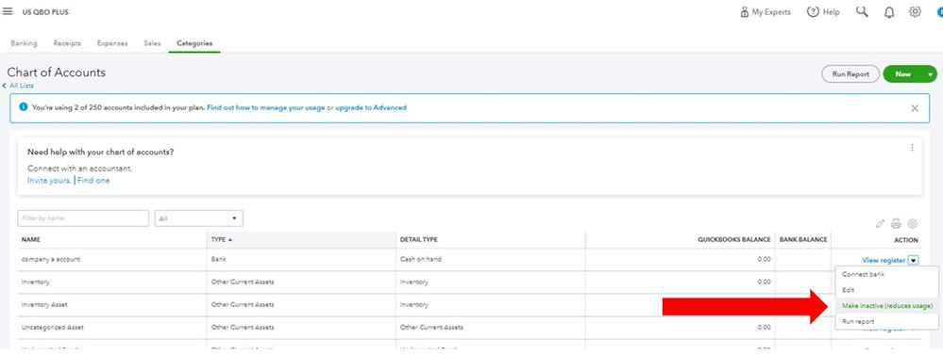Click View register for company a account
943x355 pixels.
(x=884, y=260)
